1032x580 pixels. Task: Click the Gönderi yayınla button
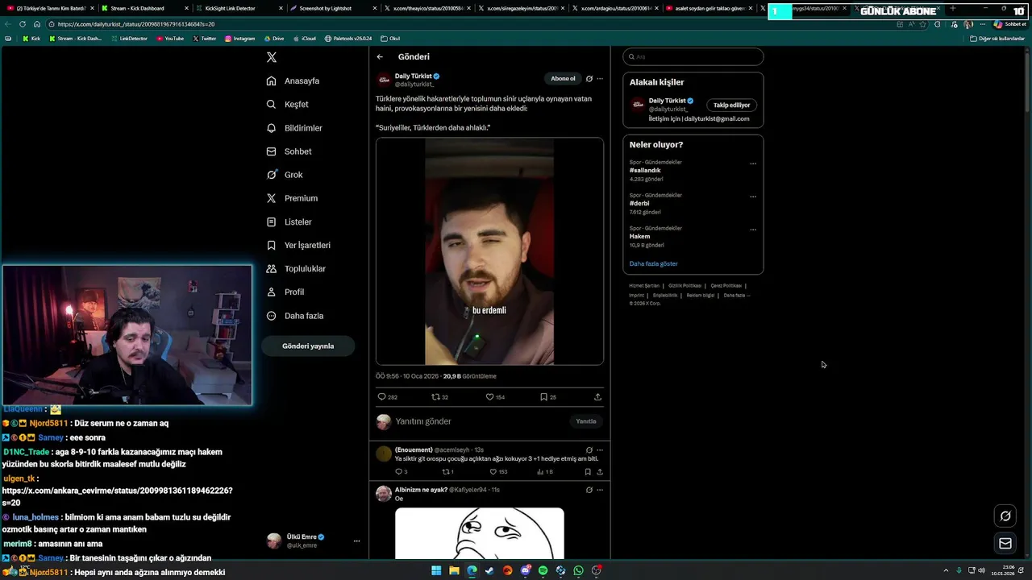[x=308, y=346]
